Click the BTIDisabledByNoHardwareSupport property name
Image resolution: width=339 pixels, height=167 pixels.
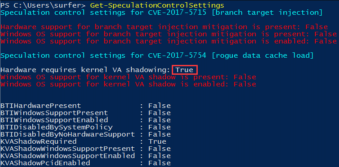click(x=68, y=134)
